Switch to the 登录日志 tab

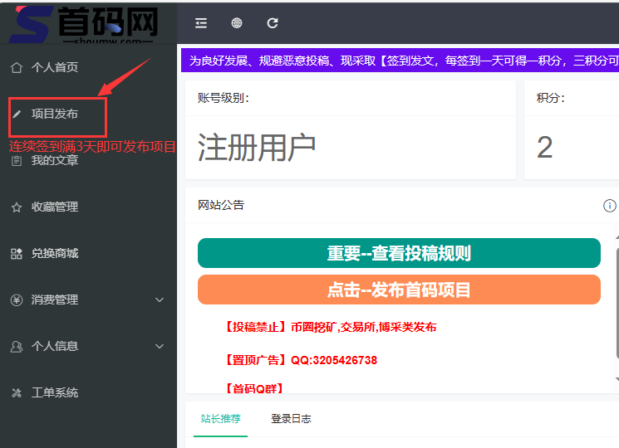[x=291, y=419]
